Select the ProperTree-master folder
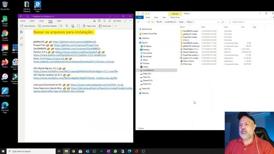 click(190, 37)
